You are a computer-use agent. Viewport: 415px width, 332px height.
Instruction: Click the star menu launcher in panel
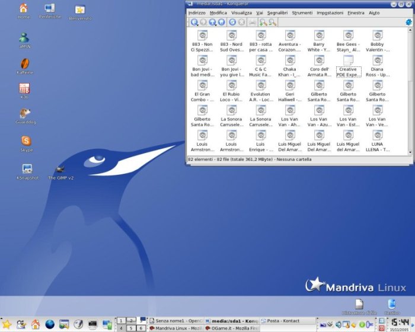click(x=7, y=324)
